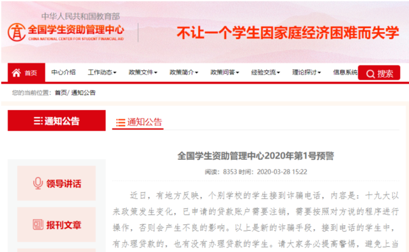
Task: Click the article title 2020年第1号预警
Action: pos(256,156)
